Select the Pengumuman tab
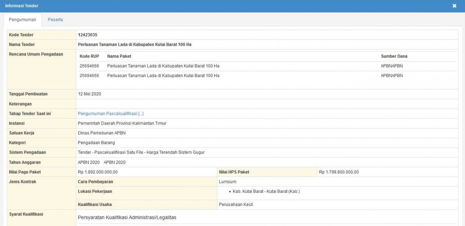 22,20
